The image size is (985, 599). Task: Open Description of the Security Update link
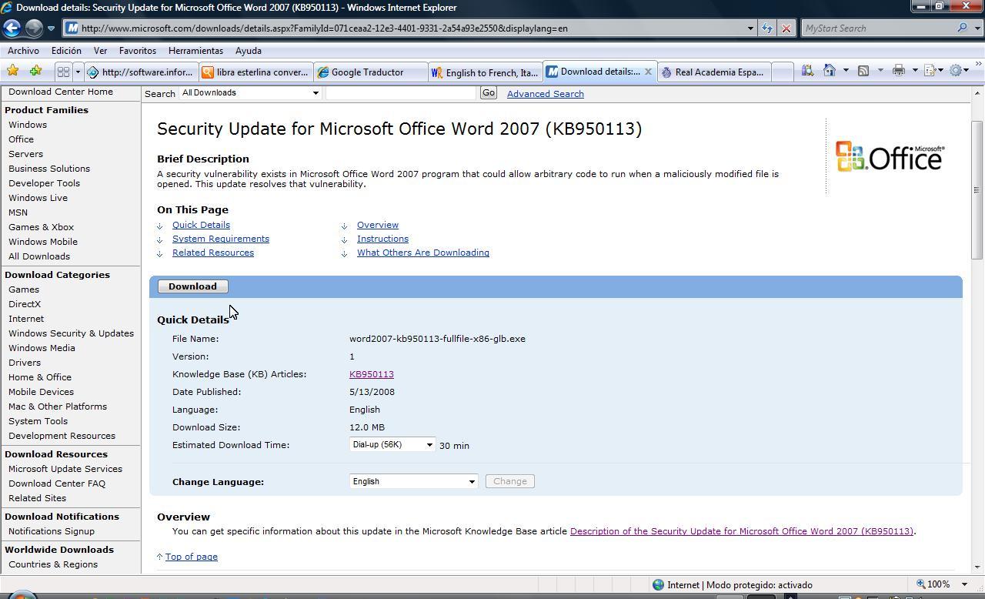point(742,531)
